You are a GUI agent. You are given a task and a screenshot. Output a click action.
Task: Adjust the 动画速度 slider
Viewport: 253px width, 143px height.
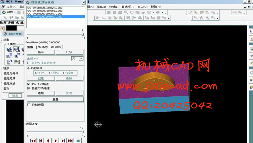point(55,132)
